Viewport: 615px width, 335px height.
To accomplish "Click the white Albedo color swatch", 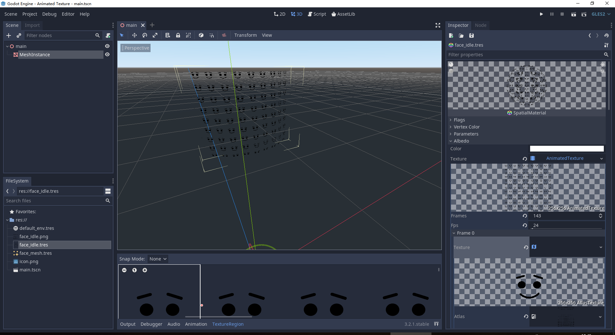I will click(566, 149).
